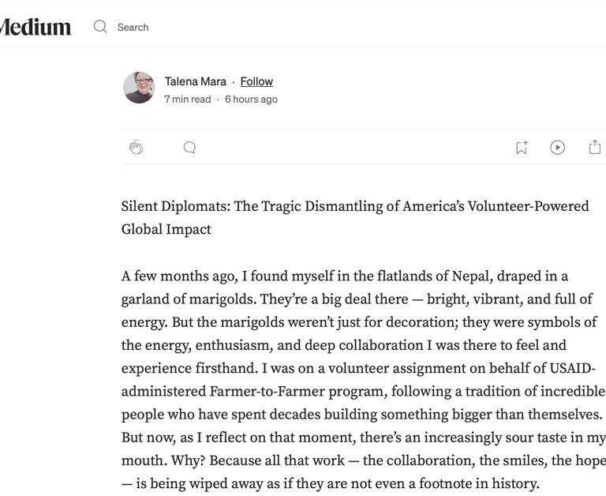Click the word "Search" placeholder text
The image size is (606, 496).
(133, 27)
